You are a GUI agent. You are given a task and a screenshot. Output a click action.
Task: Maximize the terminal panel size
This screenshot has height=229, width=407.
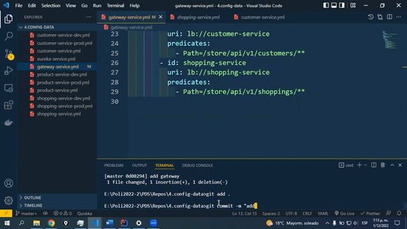tap(392, 165)
